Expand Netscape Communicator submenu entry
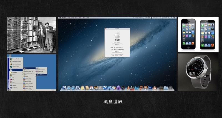Image resolution: width=222 pixels, height=118 pixels. (29, 73)
